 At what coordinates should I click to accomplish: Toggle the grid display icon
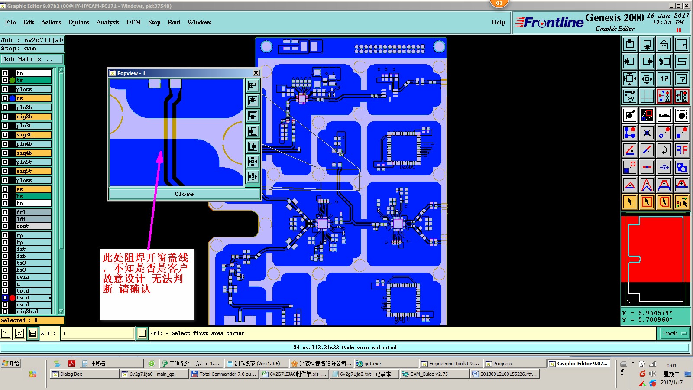click(647, 96)
